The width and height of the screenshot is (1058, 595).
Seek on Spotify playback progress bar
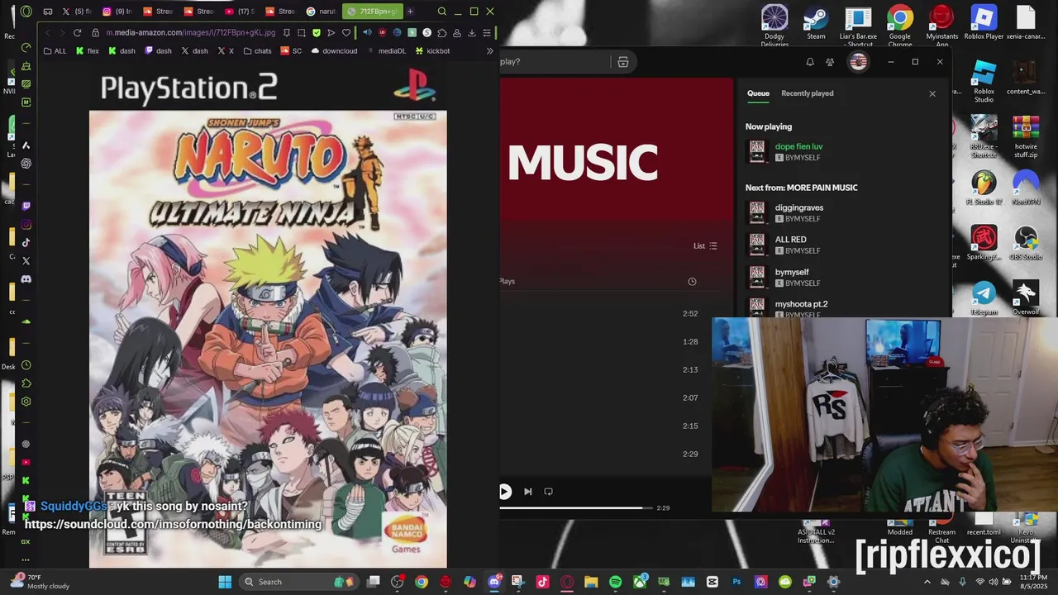pos(576,507)
